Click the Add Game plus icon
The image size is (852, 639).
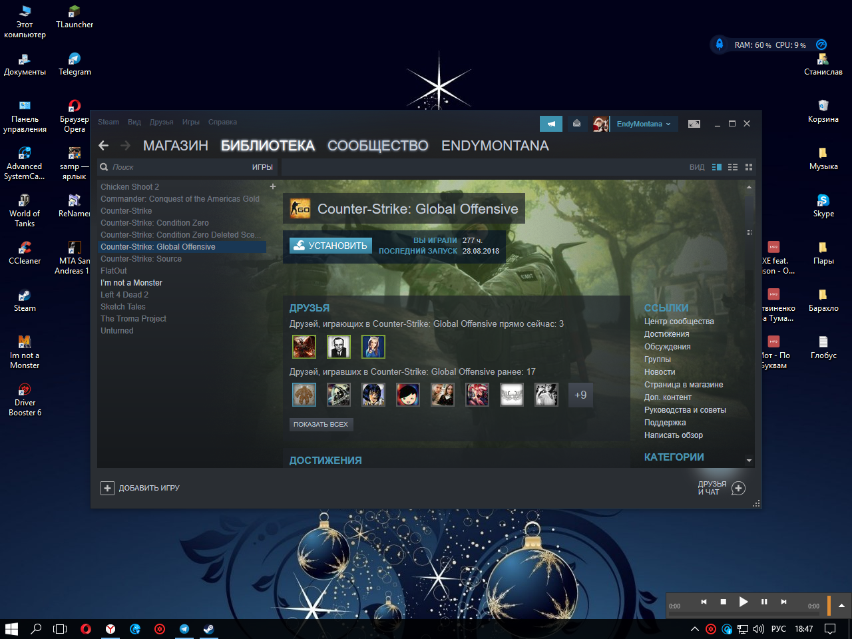click(107, 489)
